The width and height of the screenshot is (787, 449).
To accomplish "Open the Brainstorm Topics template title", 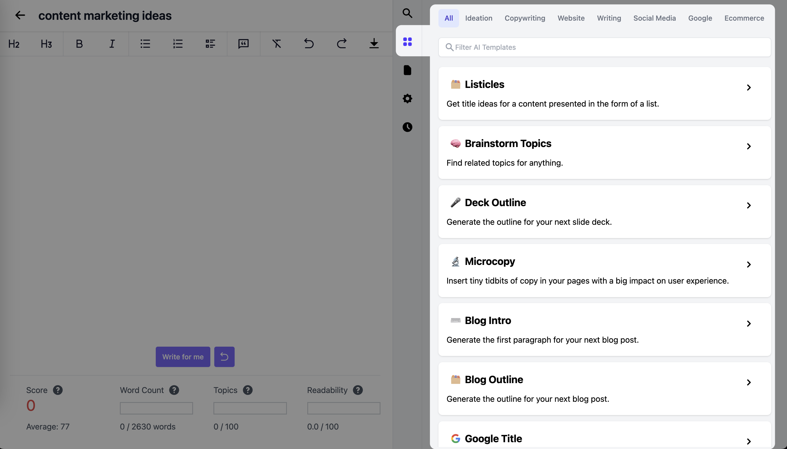I will tap(508, 143).
